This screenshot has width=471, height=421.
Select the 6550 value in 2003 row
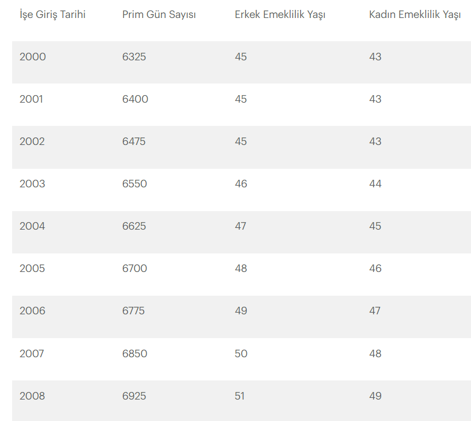click(134, 184)
